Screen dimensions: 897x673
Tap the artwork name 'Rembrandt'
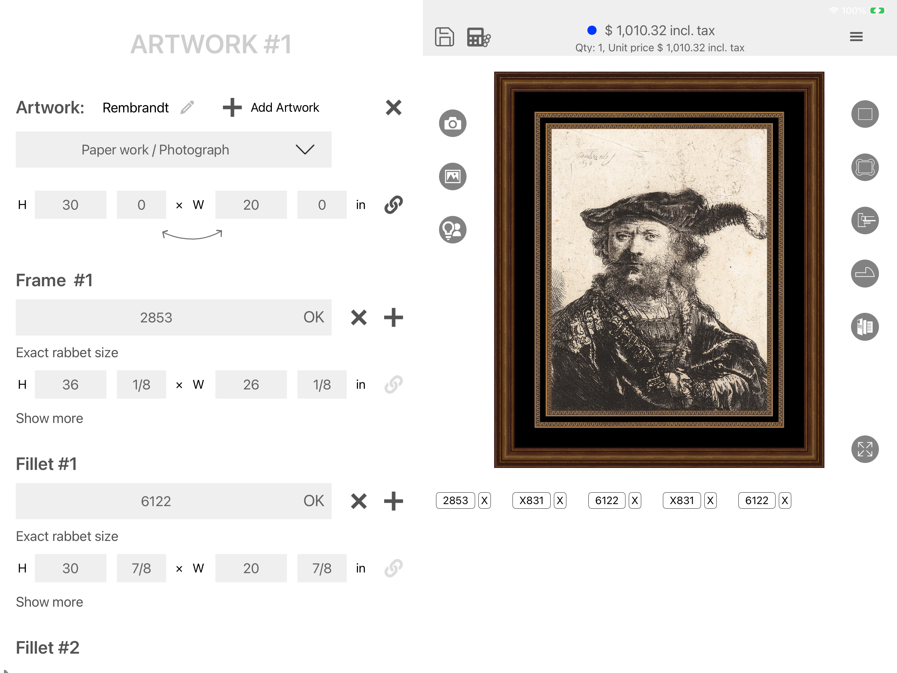tap(136, 107)
